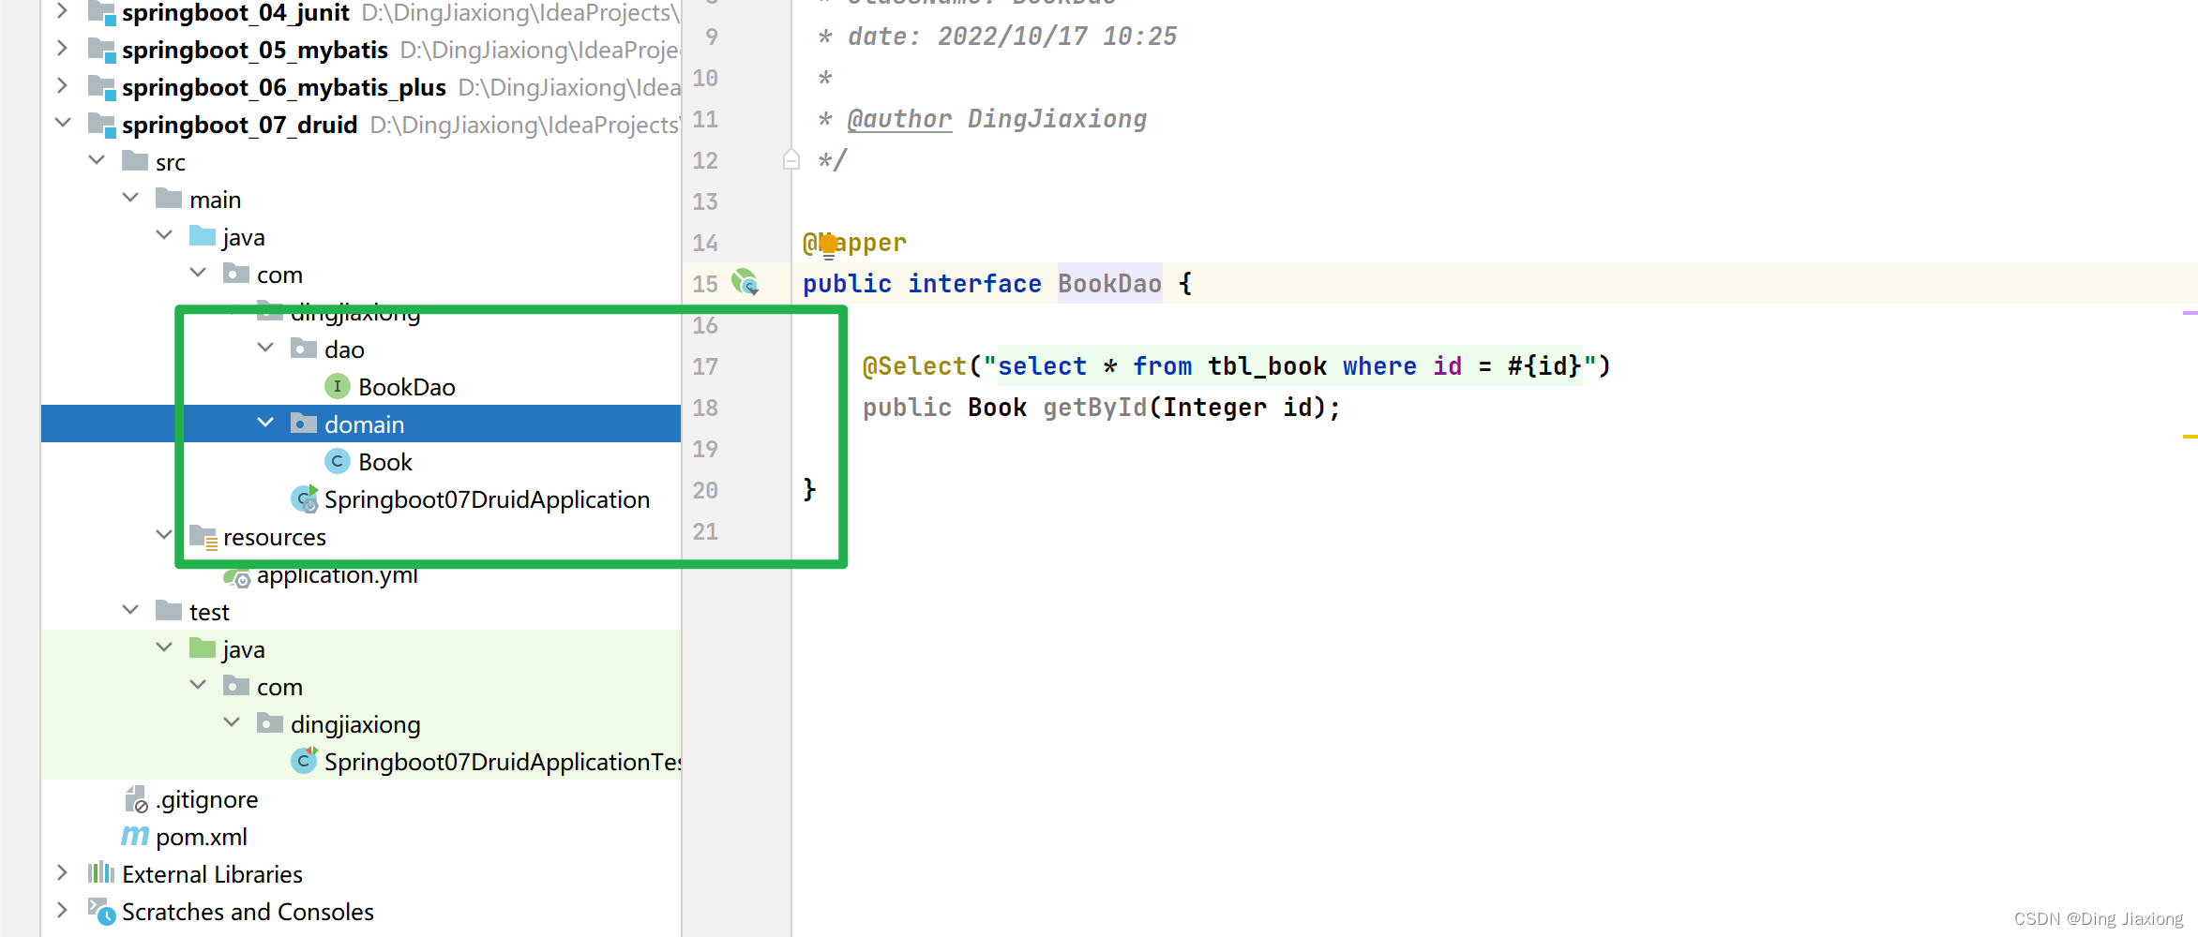Click the @author Javadoc tag link
The height and width of the screenshot is (937, 2198).
[899, 119]
